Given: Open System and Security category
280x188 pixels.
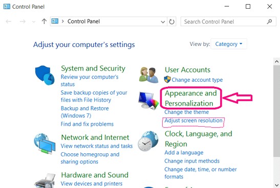Looking at the screenshot, I should click(93, 68).
